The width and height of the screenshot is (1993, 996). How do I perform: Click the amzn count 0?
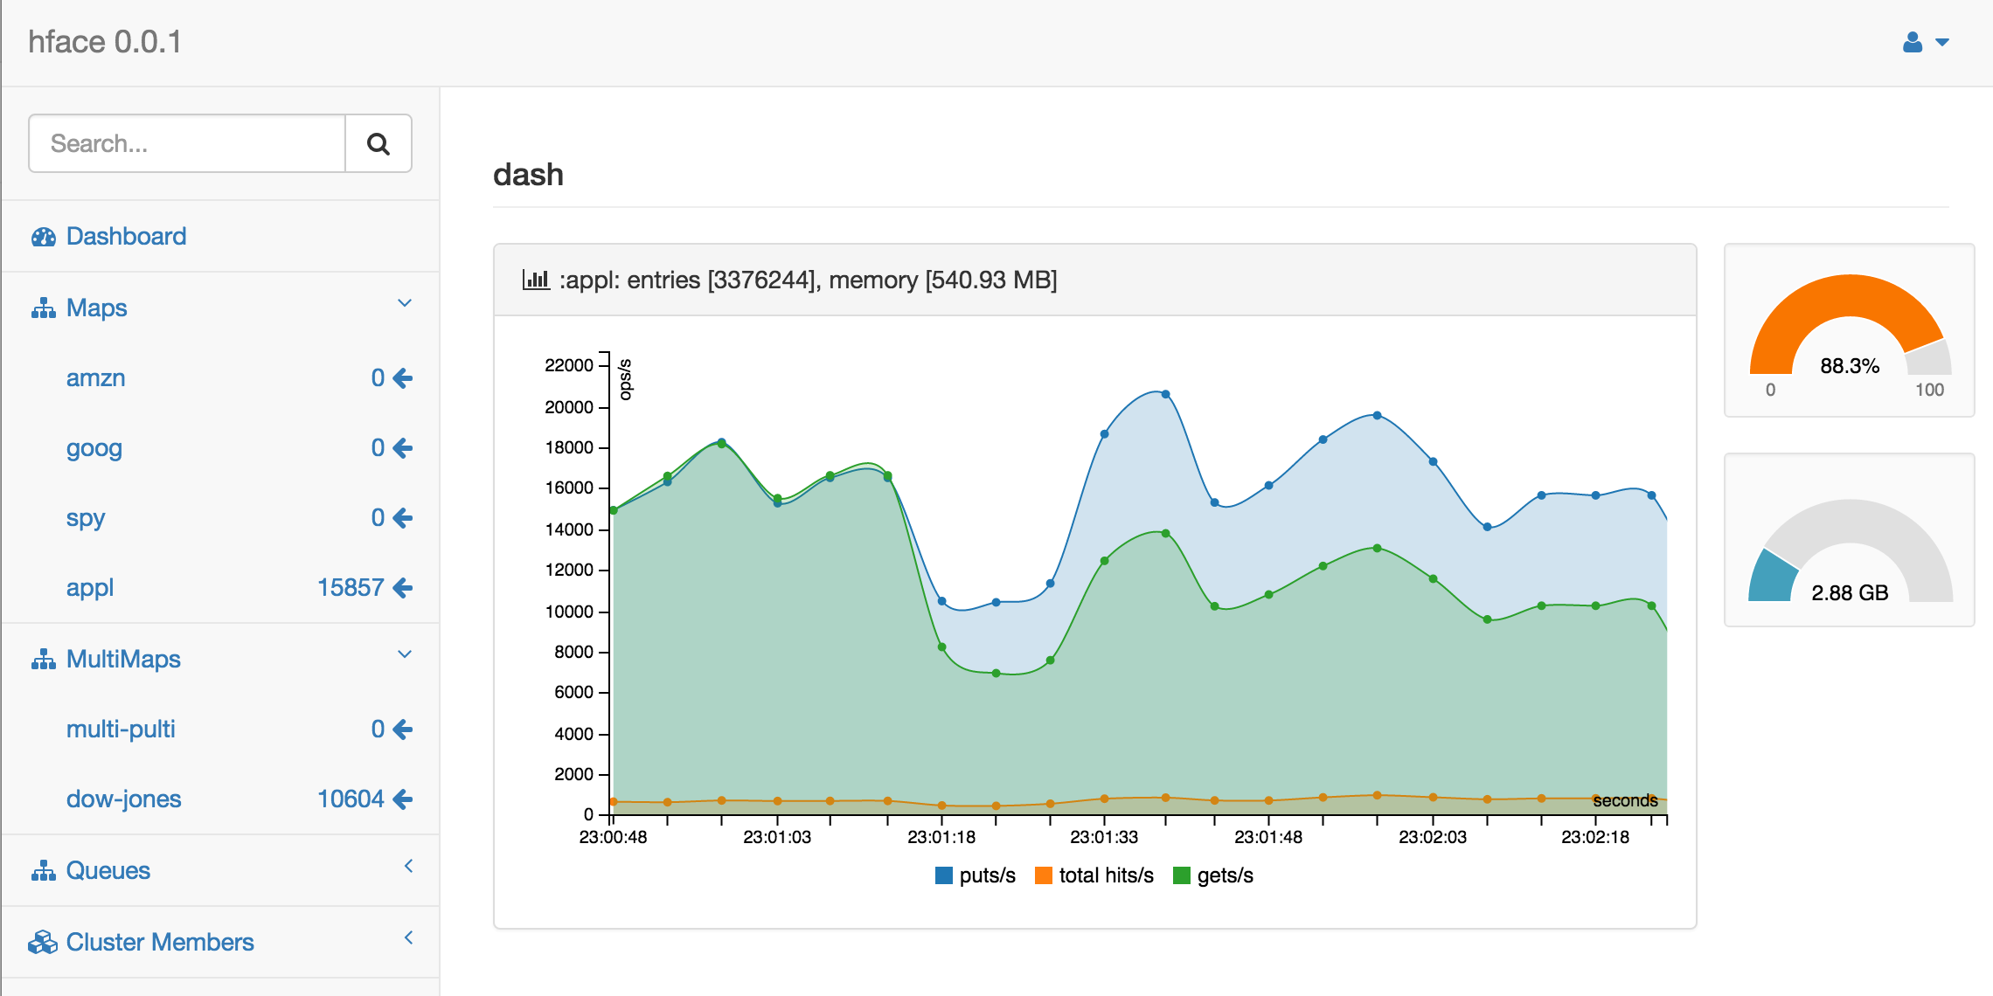(x=378, y=377)
